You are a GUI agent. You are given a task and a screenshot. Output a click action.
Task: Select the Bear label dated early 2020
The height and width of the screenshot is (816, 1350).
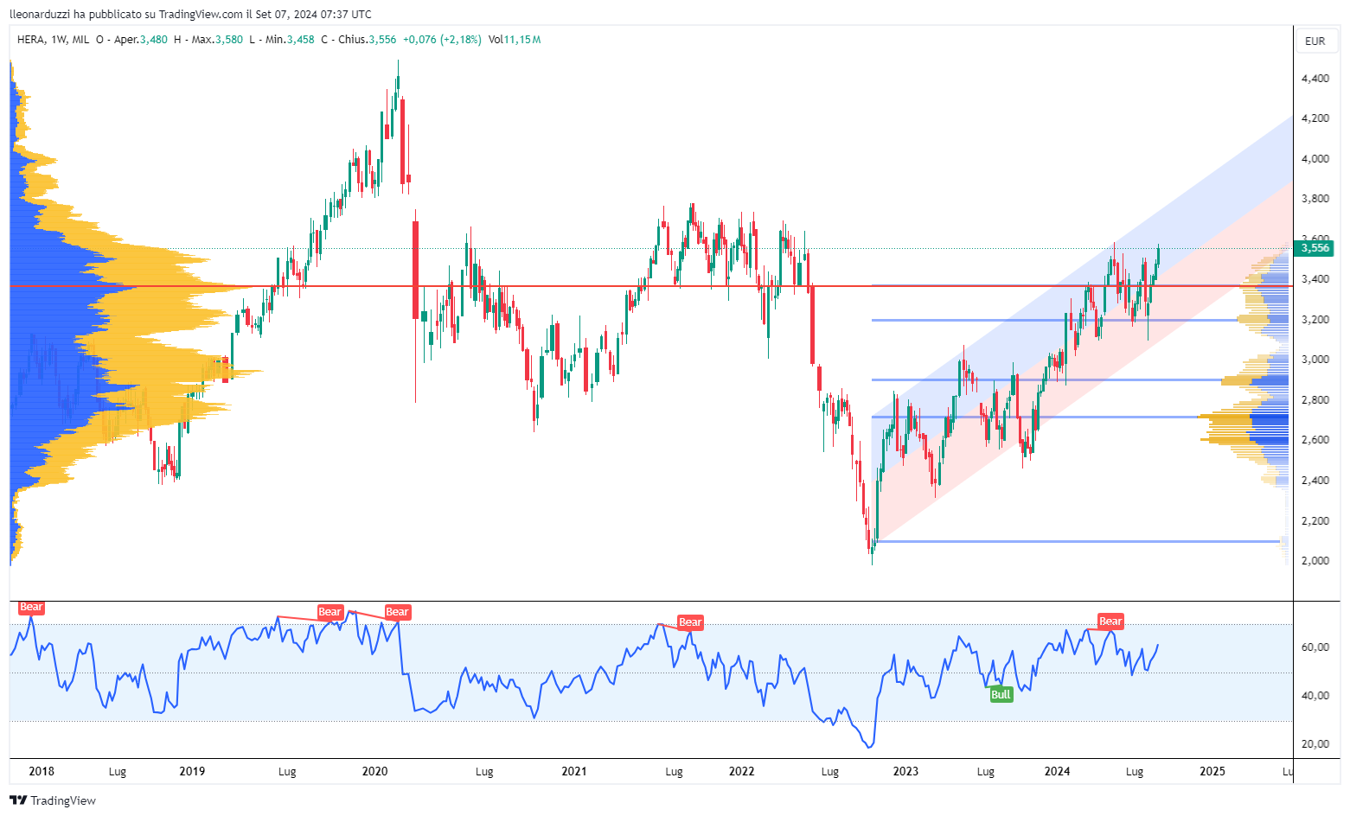coord(397,612)
